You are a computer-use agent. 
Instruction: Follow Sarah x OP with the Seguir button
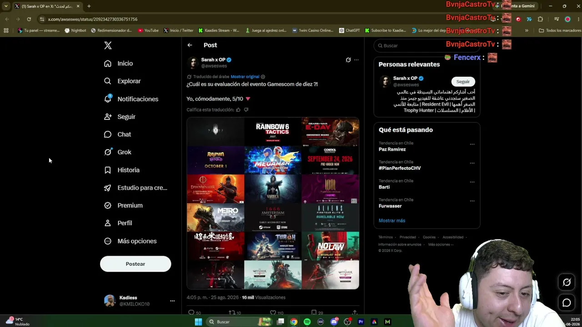463,82
